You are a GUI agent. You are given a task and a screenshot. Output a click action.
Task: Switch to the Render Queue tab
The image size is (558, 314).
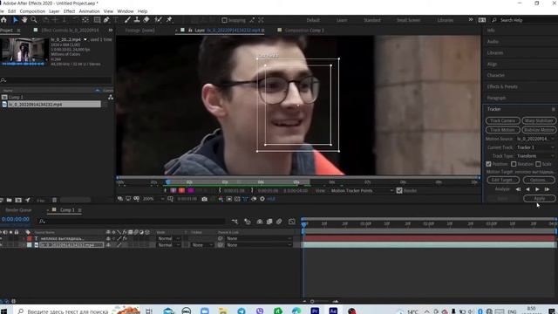pyautogui.click(x=18, y=210)
